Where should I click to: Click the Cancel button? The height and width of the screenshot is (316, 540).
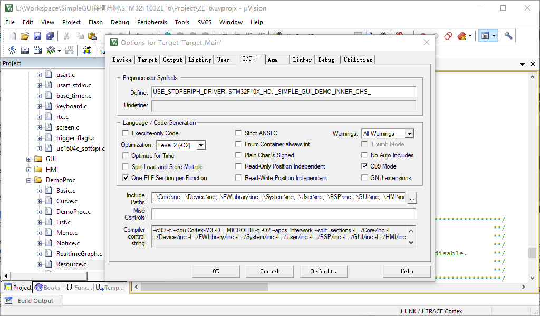click(269, 271)
